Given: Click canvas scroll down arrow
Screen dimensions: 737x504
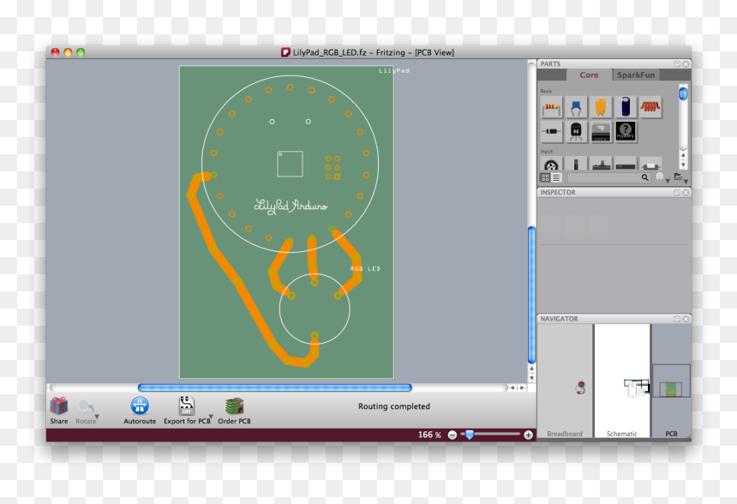Looking at the screenshot, I should 531,378.
